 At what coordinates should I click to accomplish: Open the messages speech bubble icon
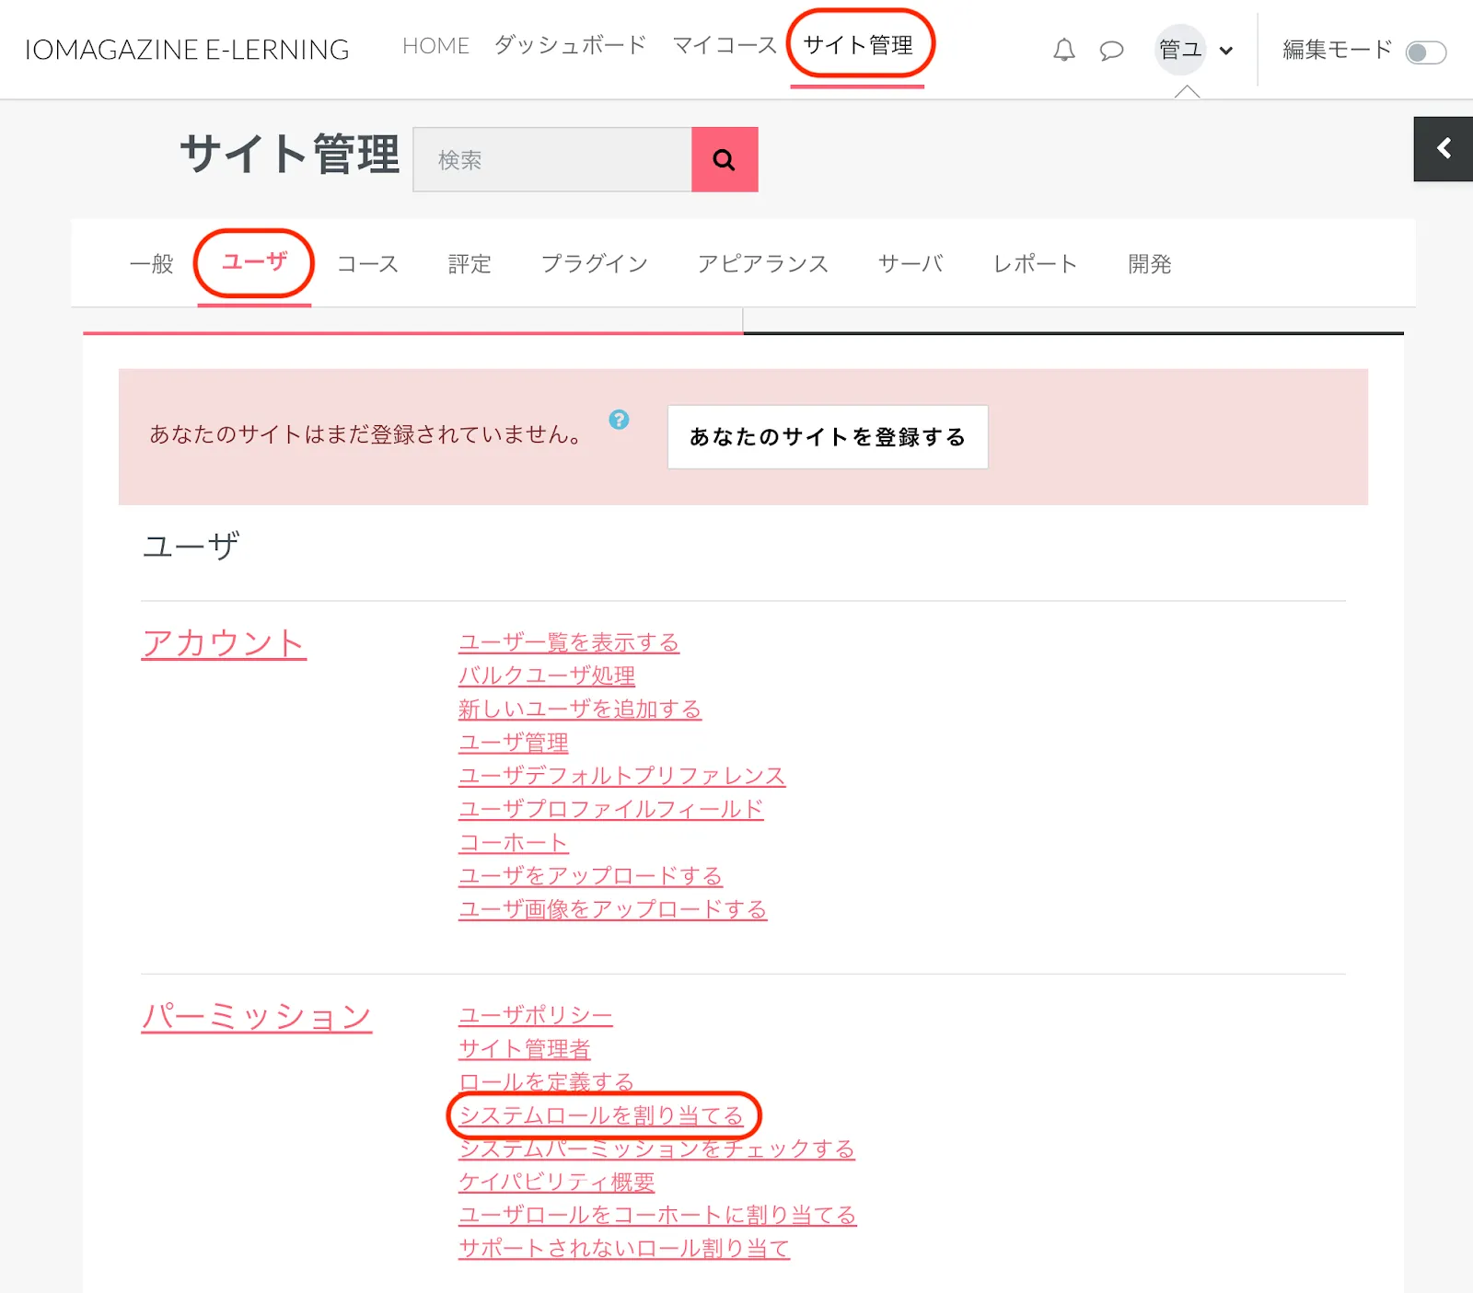coord(1111,50)
